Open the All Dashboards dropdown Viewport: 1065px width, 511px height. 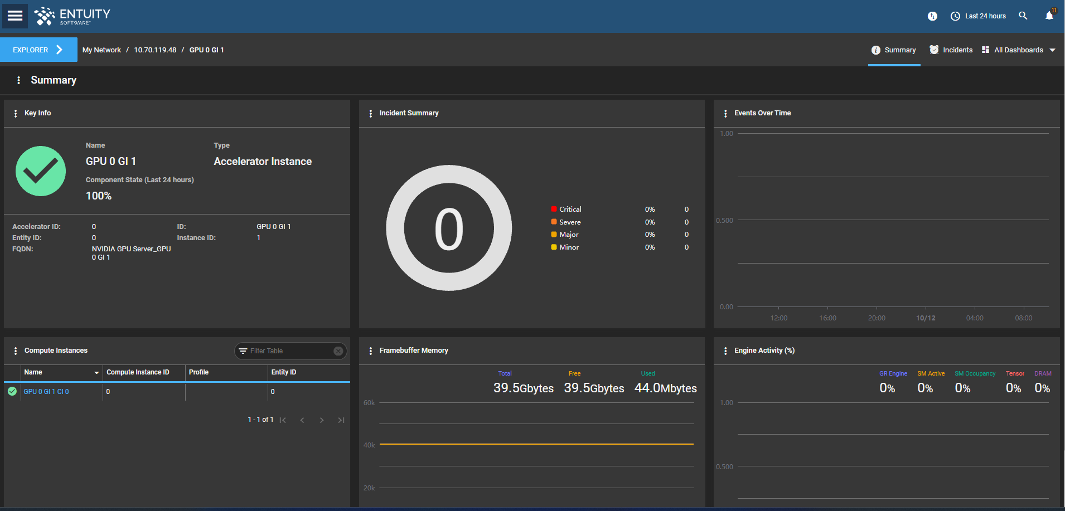point(1018,50)
